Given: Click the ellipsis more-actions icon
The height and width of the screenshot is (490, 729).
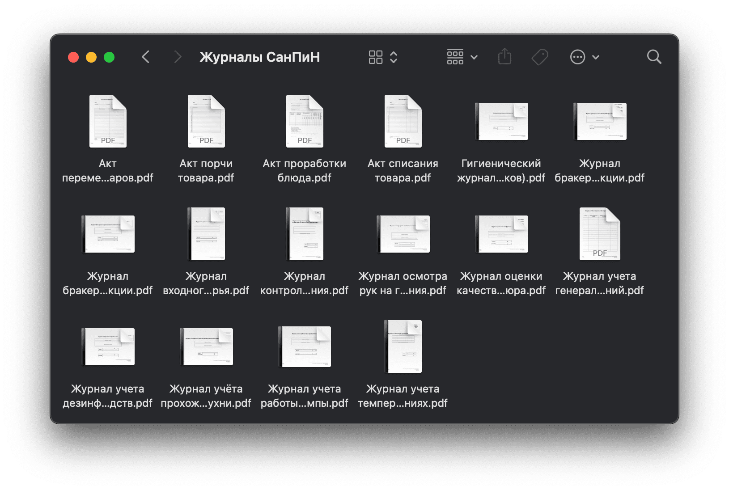Looking at the screenshot, I should [x=577, y=57].
